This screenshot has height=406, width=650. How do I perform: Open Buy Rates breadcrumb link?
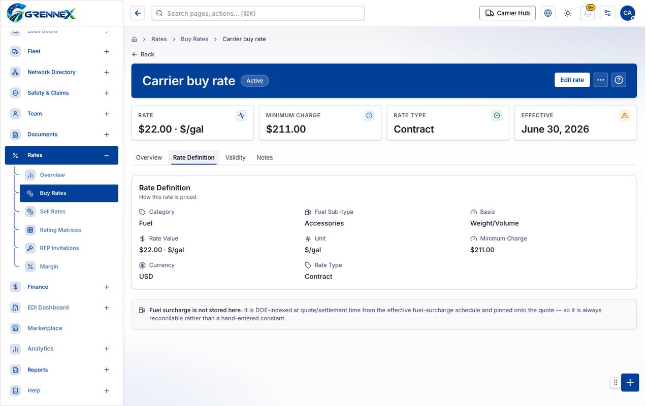(194, 39)
